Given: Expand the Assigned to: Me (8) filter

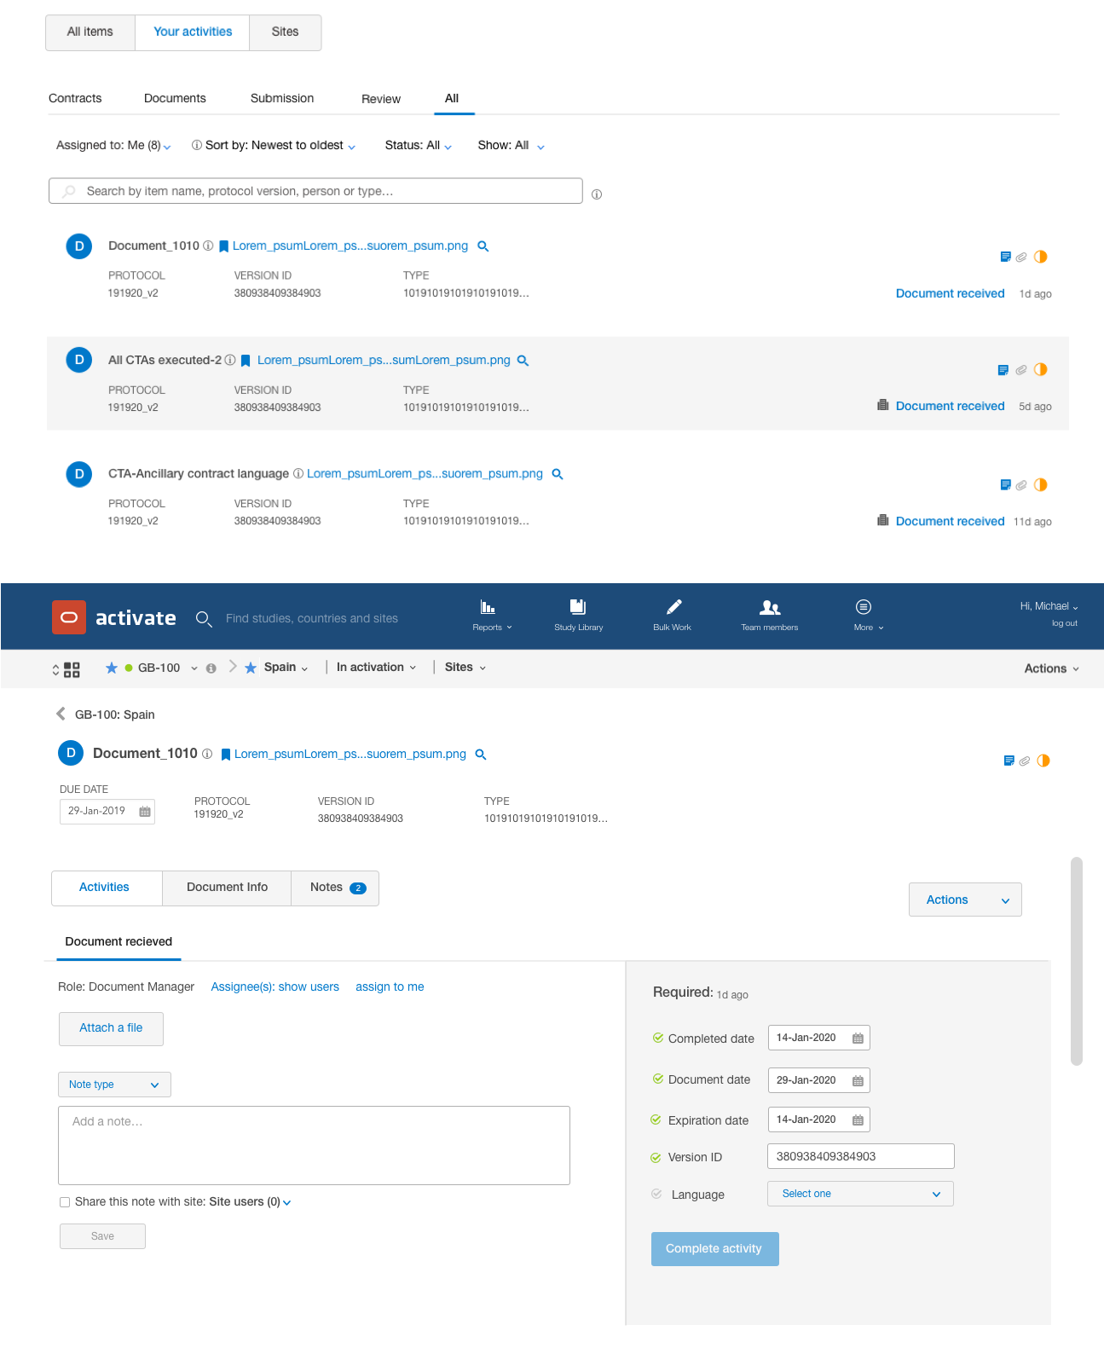Looking at the screenshot, I should [113, 146].
